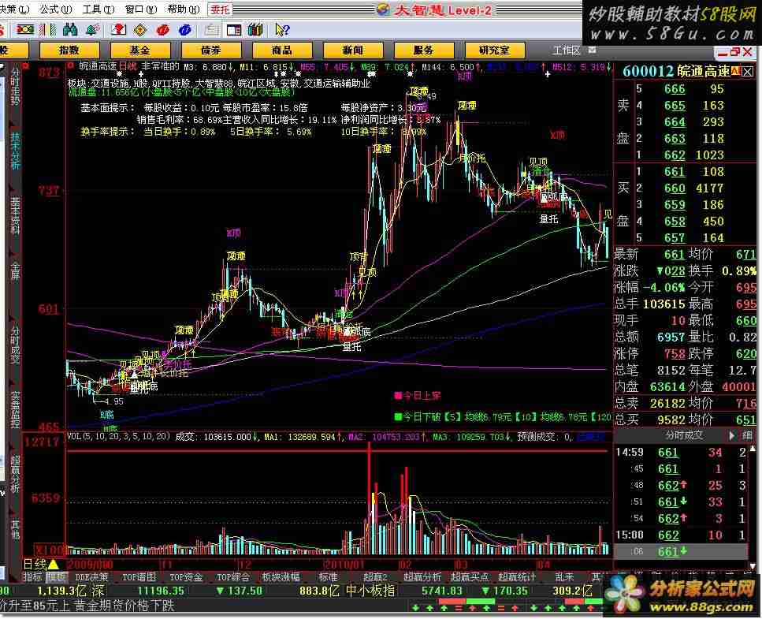Select the 超赢分析 bottom tab

pyautogui.click(x=422, y=576)
